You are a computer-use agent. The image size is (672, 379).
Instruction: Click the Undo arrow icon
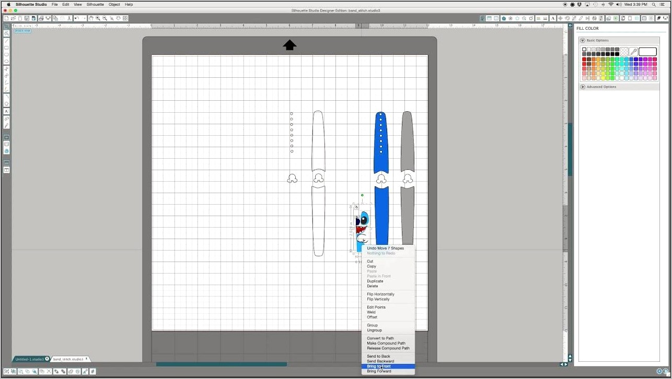(76, 18)
